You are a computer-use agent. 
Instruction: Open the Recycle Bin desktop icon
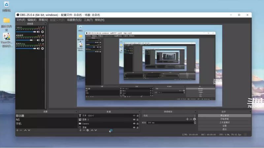coord(6,7)
